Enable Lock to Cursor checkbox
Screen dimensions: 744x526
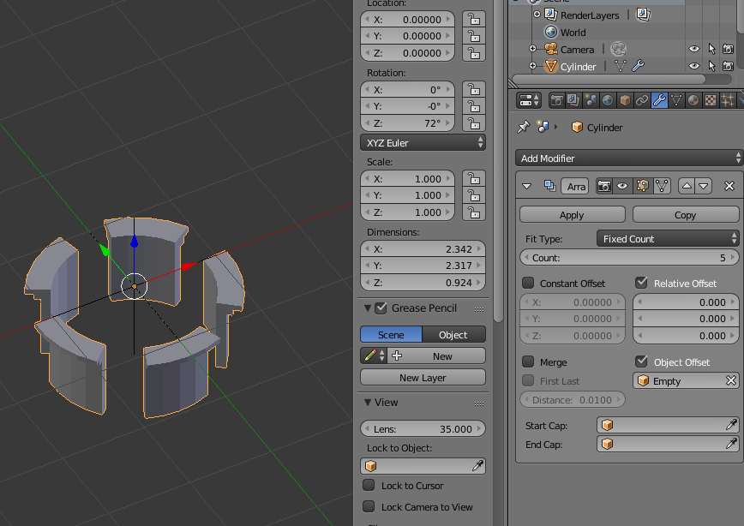(369, 486)
